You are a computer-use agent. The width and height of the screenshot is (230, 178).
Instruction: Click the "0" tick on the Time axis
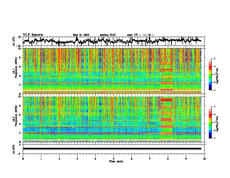pos(23,159)
